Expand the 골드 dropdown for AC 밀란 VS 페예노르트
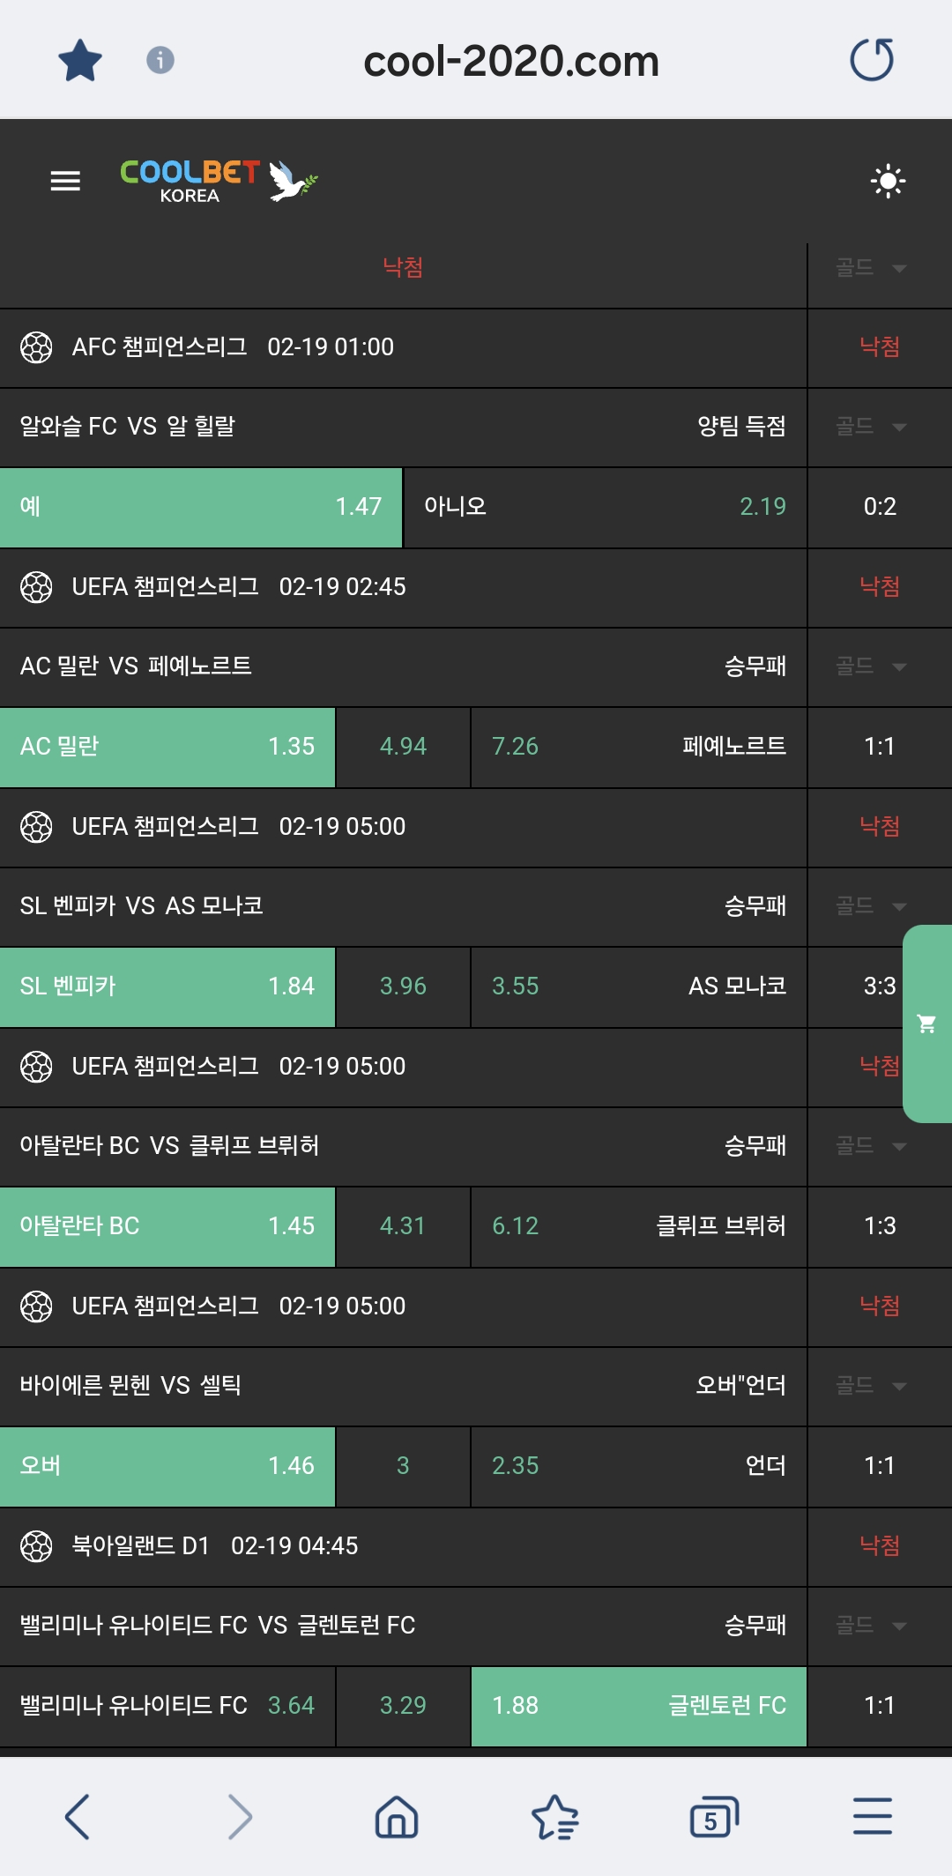This screenshot has height=1876, width=952. (x=871, y=666)
